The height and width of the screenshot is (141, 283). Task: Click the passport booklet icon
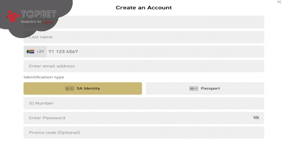tap(194, 88)
